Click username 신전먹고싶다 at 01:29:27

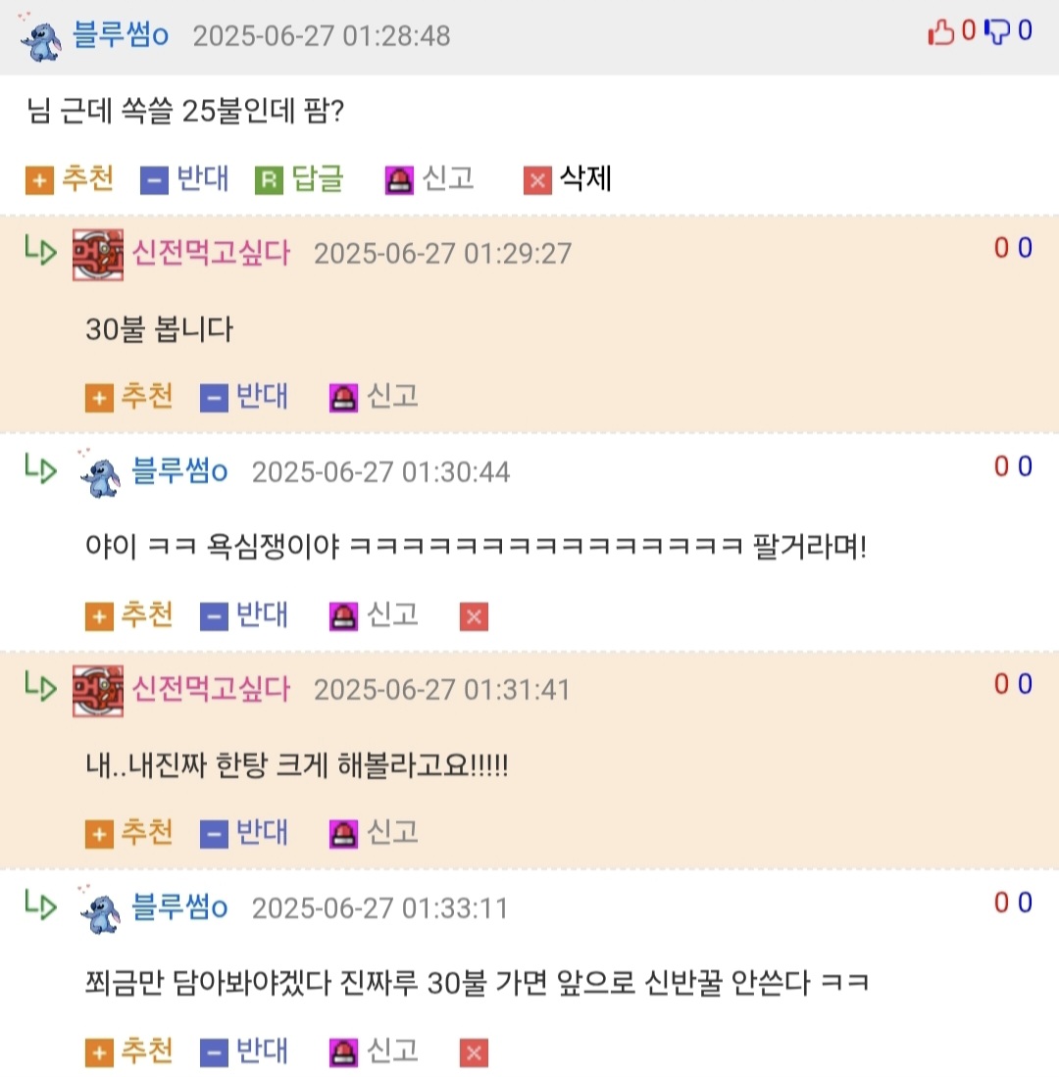(211, 254)
